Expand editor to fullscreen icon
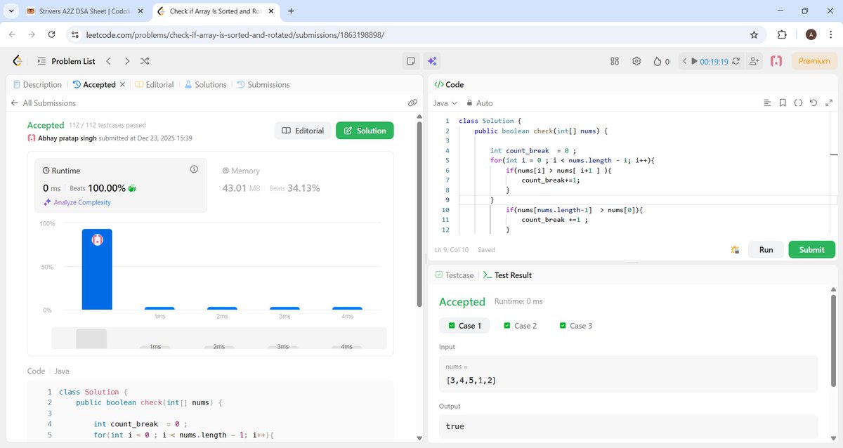 (x=829, y=103)
